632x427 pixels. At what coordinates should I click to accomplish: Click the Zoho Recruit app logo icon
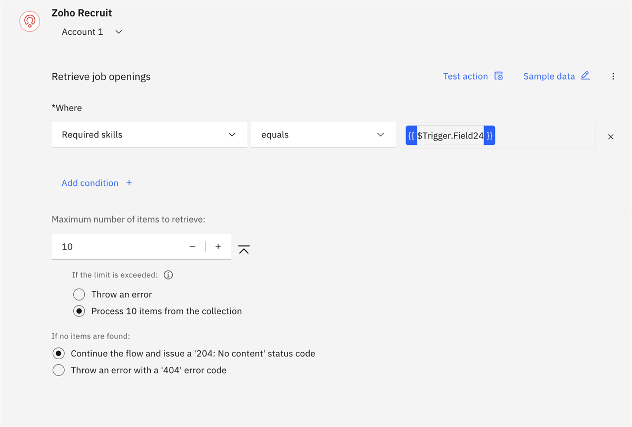pyautogui.click(x=29, y=21)
